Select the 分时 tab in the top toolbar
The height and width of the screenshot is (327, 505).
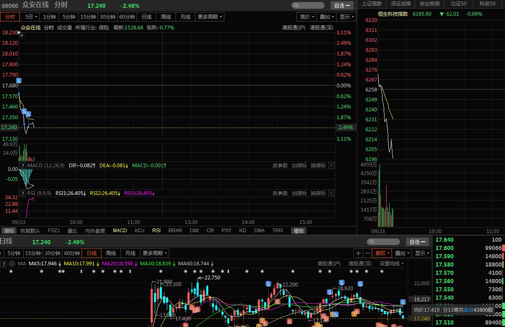(x=10, y=17)
